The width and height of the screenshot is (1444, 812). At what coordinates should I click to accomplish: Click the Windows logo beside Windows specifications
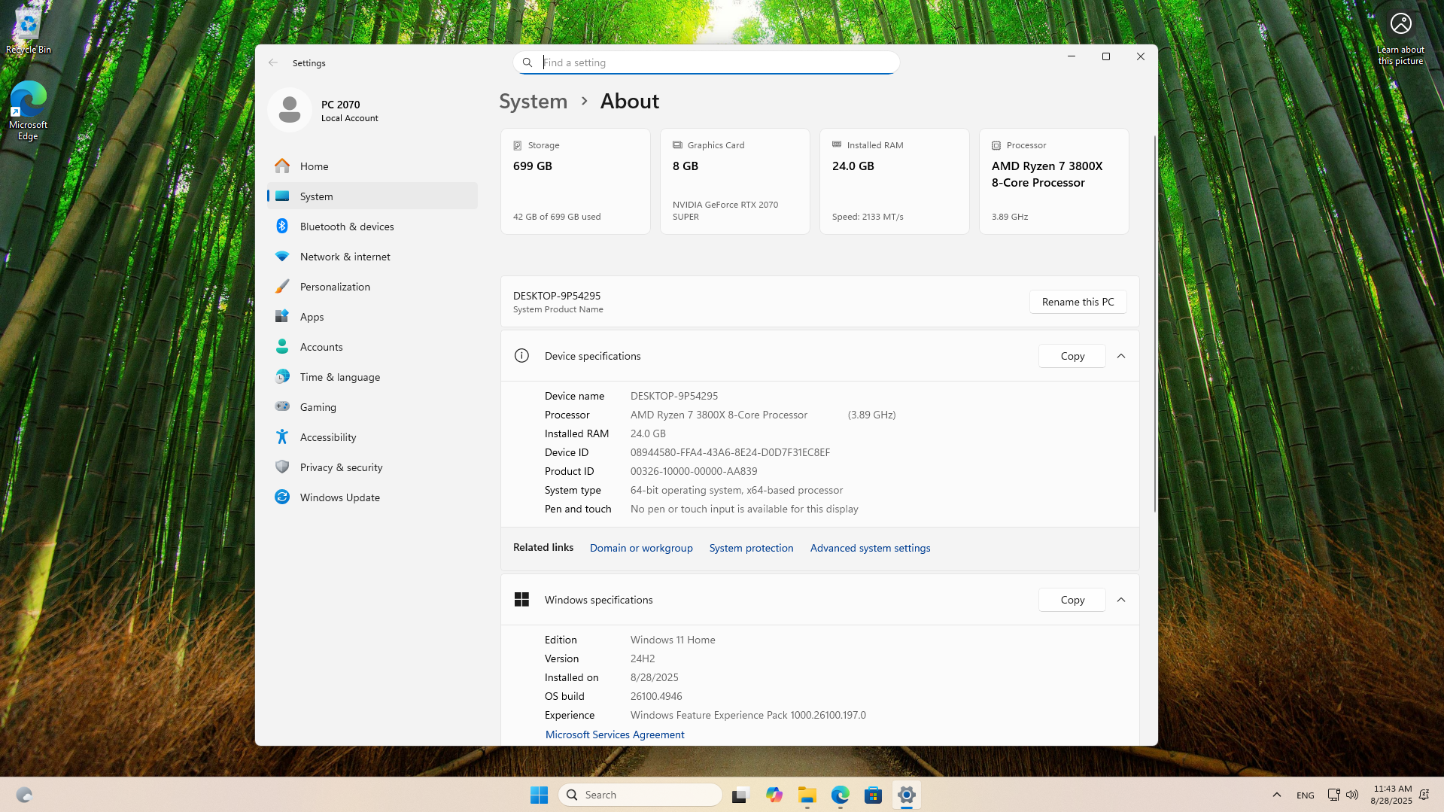click(x=521, y=600)
